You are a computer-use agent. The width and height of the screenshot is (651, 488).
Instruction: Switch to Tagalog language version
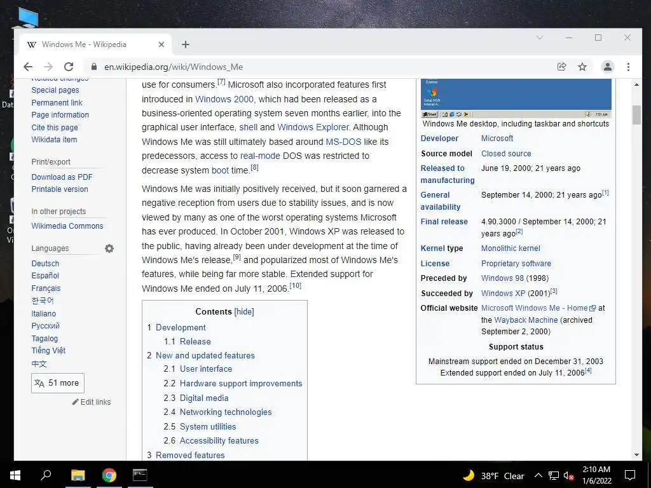tap(45, 339)
